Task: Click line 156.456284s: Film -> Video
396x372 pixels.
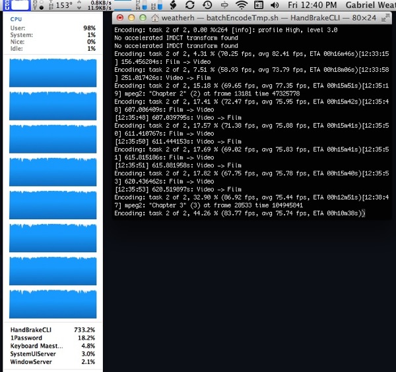Action: coord(162,62)
